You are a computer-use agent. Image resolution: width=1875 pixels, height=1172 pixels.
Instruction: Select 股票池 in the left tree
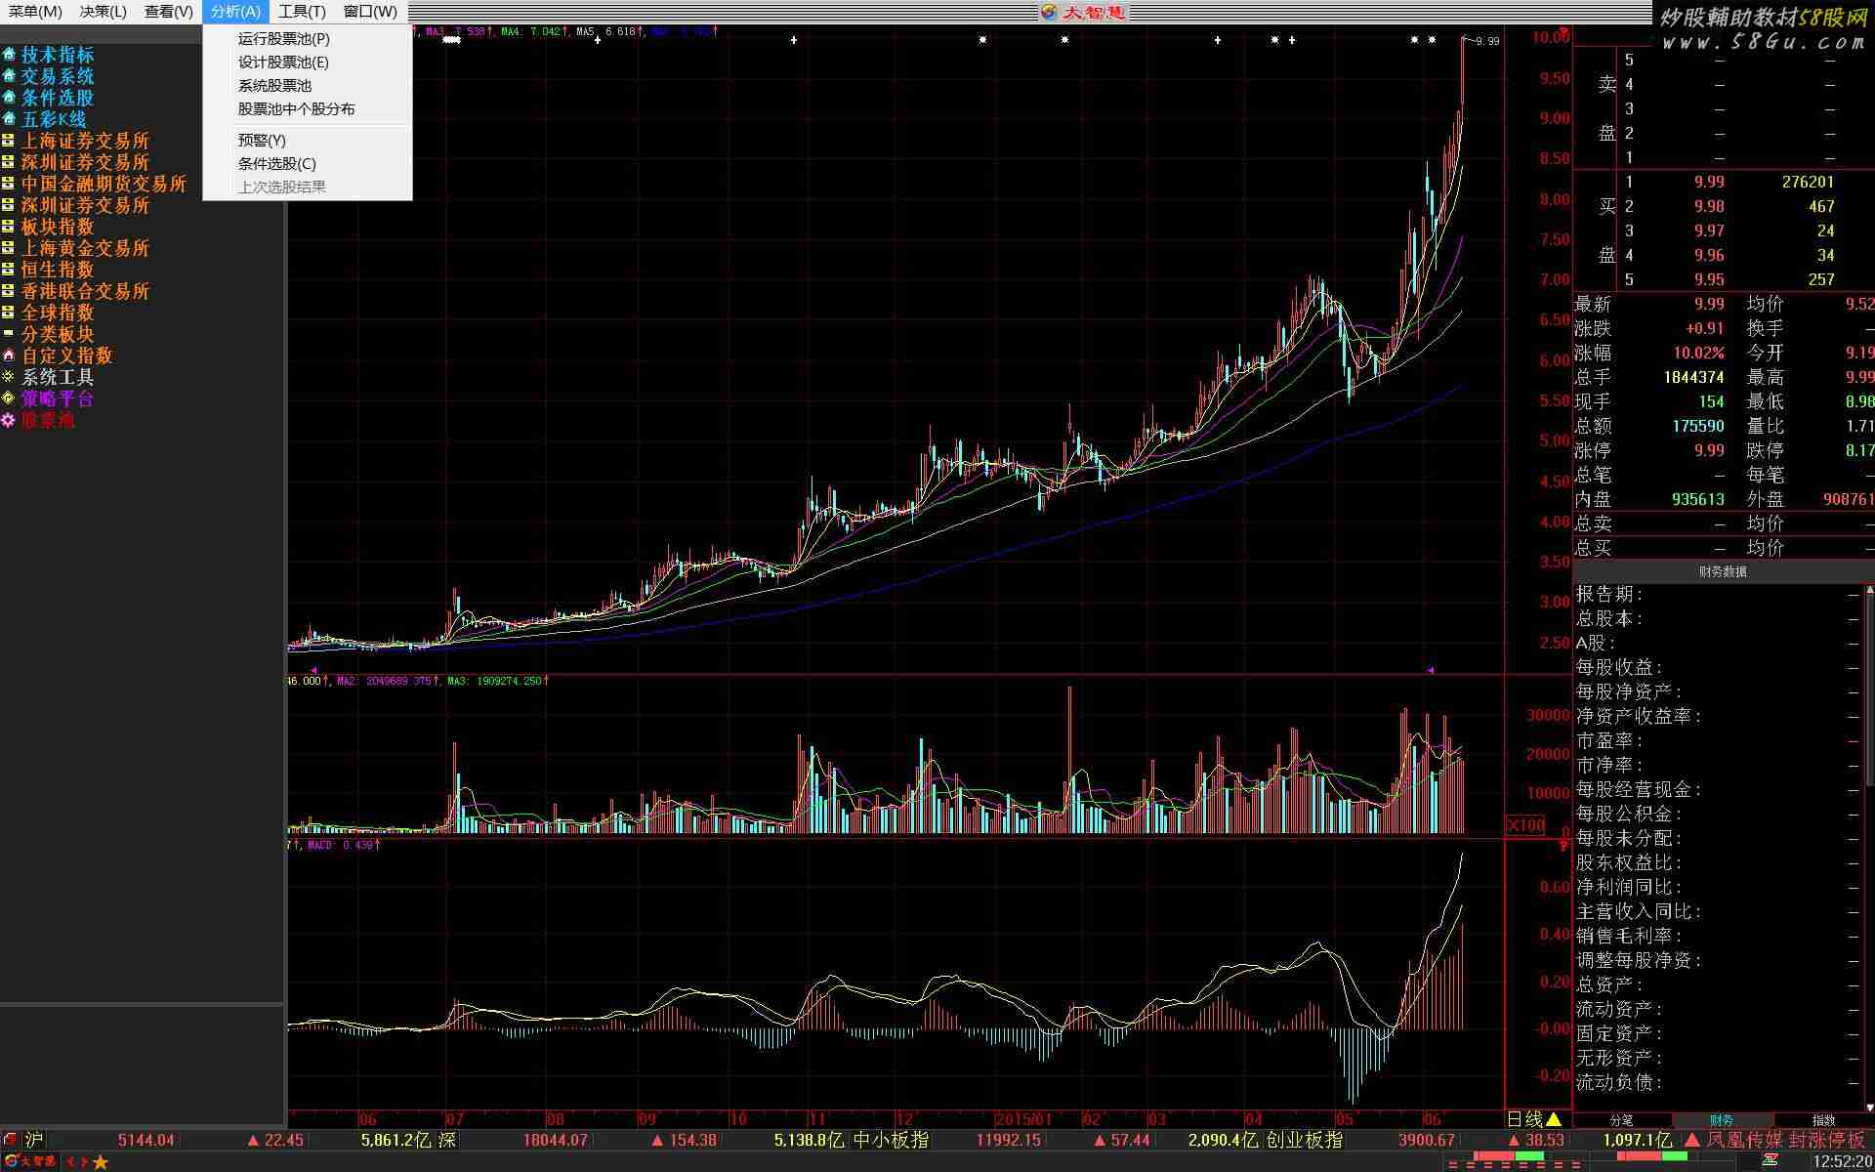pyautogui.click(x=48, y=420)
